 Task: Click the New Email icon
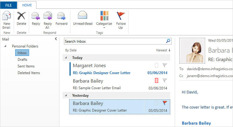(6, 16)
